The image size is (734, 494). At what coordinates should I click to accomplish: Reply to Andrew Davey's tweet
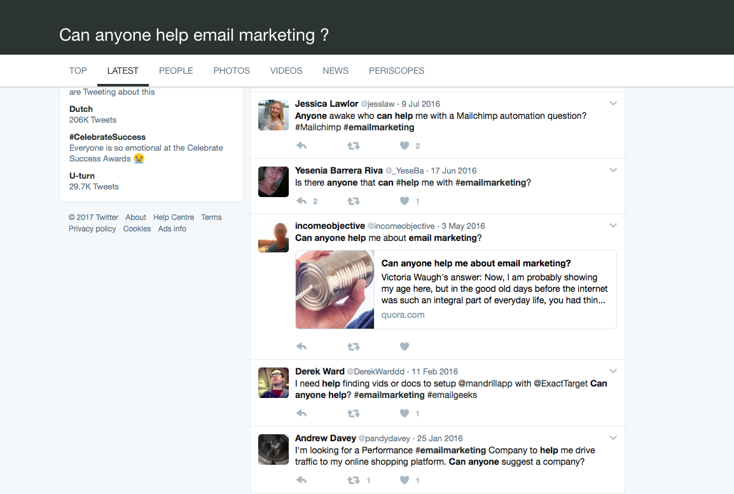(301, 481)
